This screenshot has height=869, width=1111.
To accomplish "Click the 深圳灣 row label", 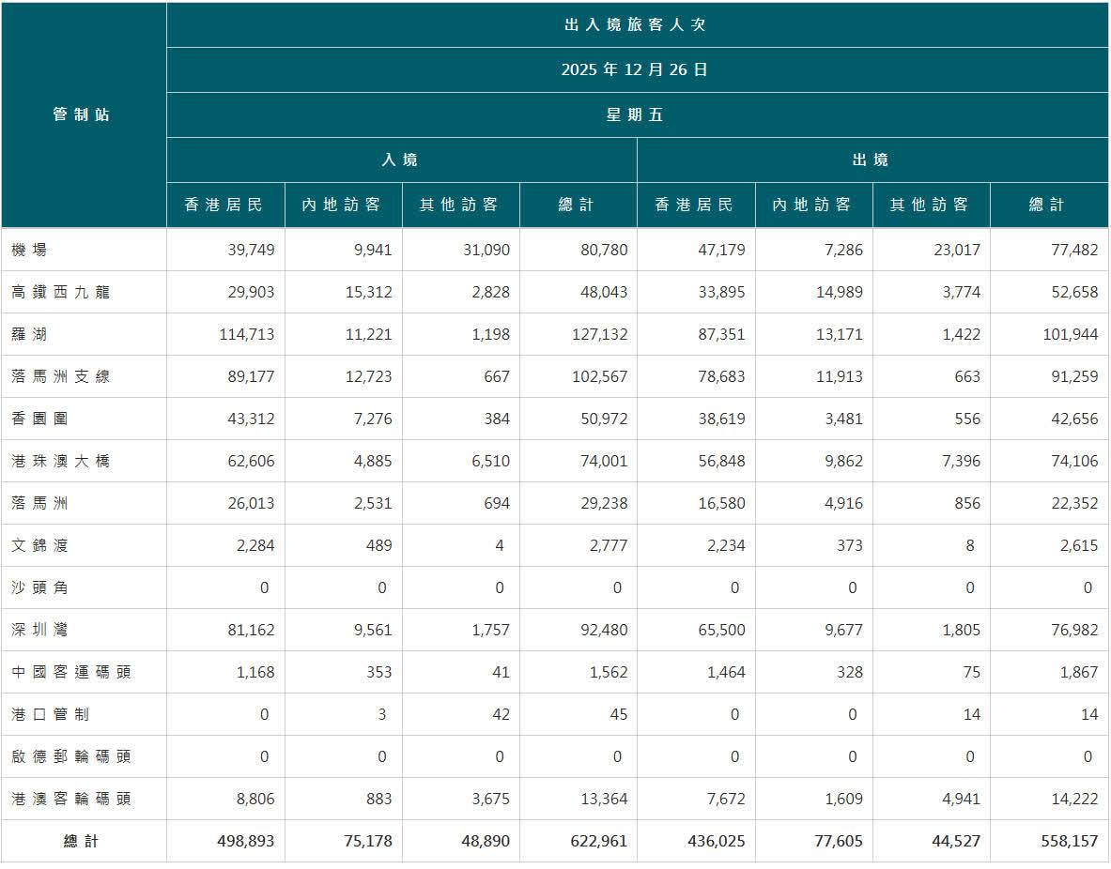I will [x=39, y=631].
